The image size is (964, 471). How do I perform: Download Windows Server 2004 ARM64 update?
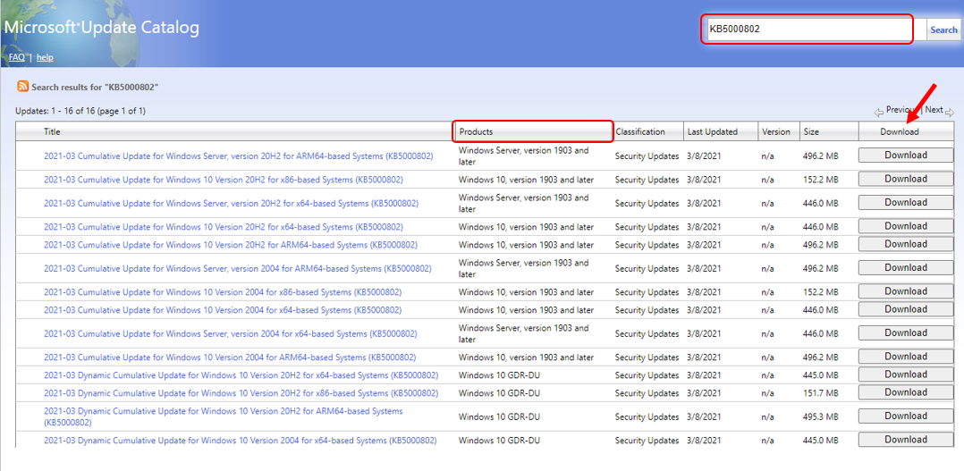906,268
